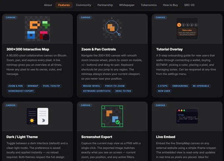This screenshot has height=161, width=224.
Task: Click the ONBOARDING tag
Action: (180, 86)
